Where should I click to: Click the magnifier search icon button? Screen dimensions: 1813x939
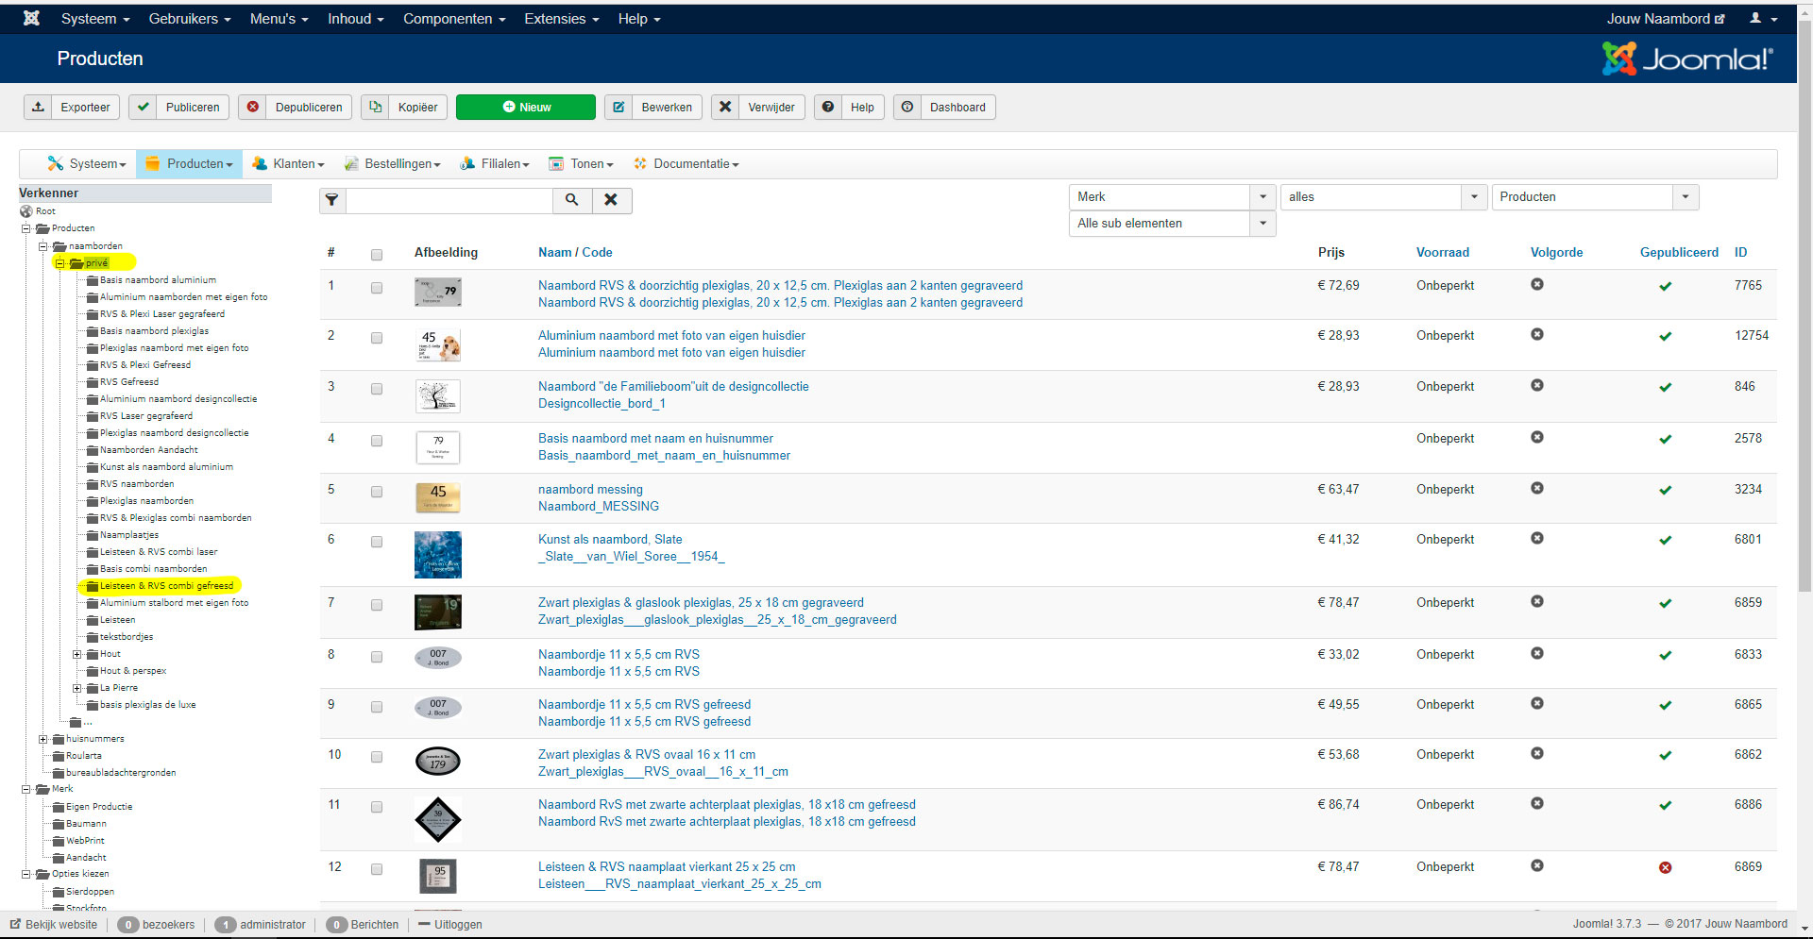(x=572, y=200)
